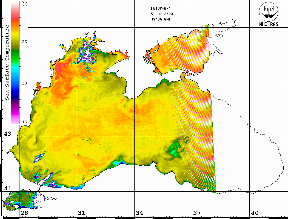The height and width of the screenshot is (219, 288).
Task: Click the color scale value 25
Action: (24, 42)
